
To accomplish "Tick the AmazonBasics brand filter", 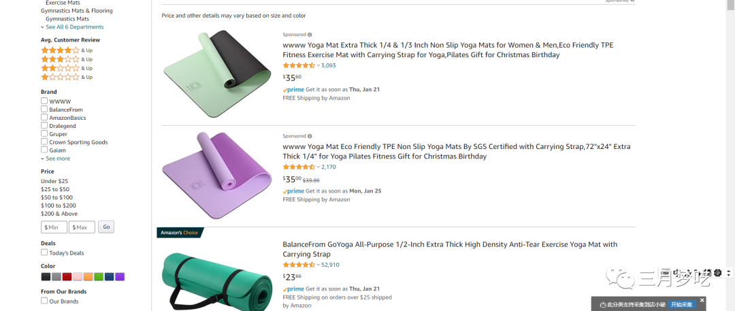I will [x=44, y=118].
